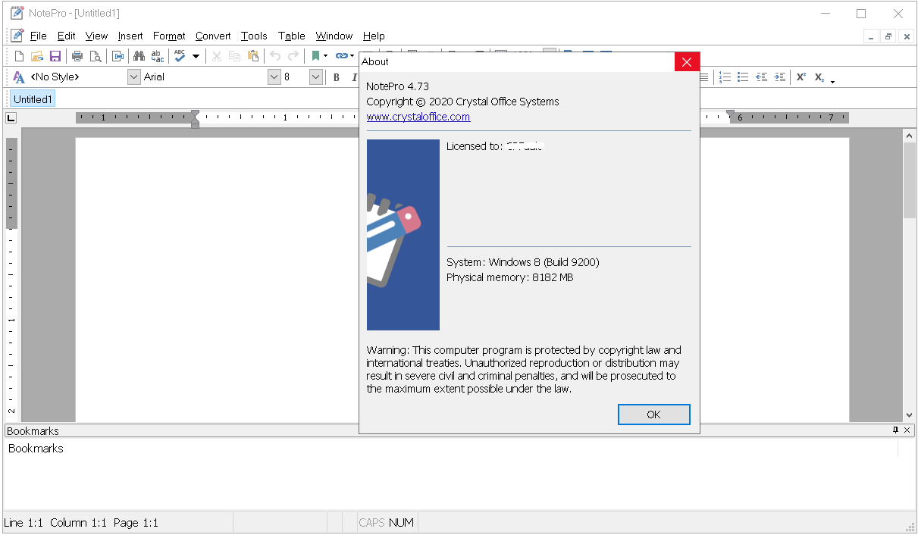Screen dimensions: 918x535
Task: Expand the formatting toolbar overflow arrow
Action: [x=833, y=81]
